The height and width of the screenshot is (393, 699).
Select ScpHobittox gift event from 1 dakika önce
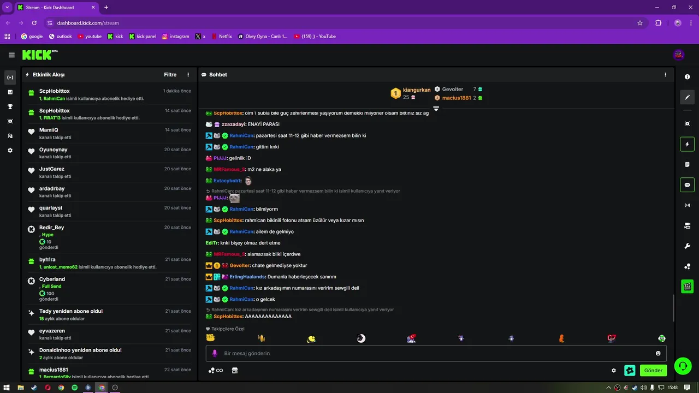(109, 94)
